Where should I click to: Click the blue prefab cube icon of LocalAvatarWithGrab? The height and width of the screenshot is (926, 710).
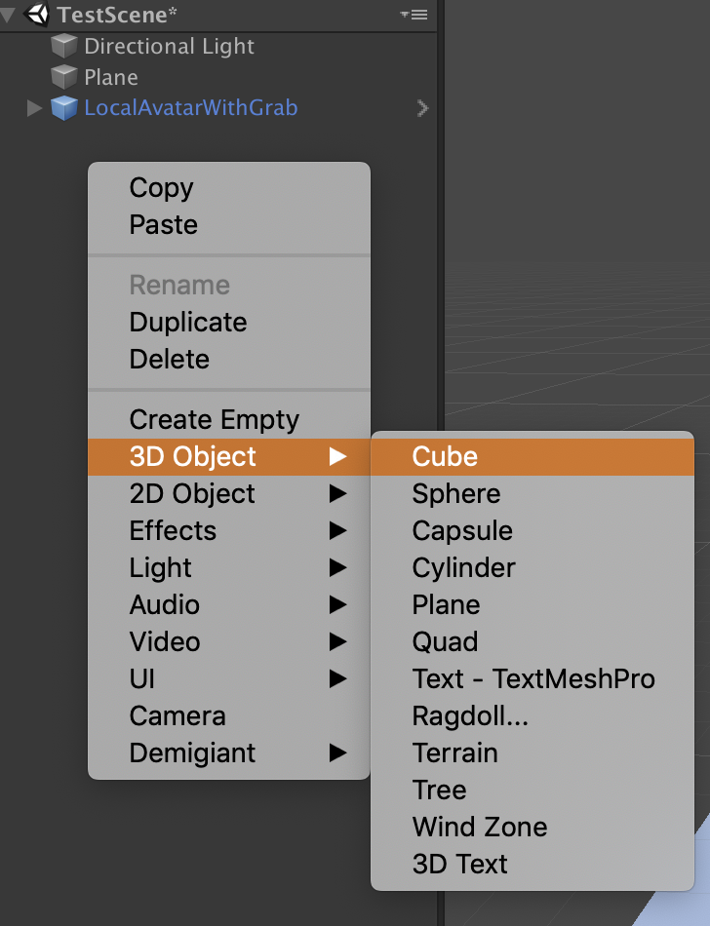click(x=63, y=108)
